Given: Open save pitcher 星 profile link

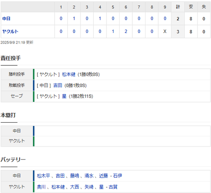Looking at the screenshot, I should pyautogui.click(x=64, y=96).
